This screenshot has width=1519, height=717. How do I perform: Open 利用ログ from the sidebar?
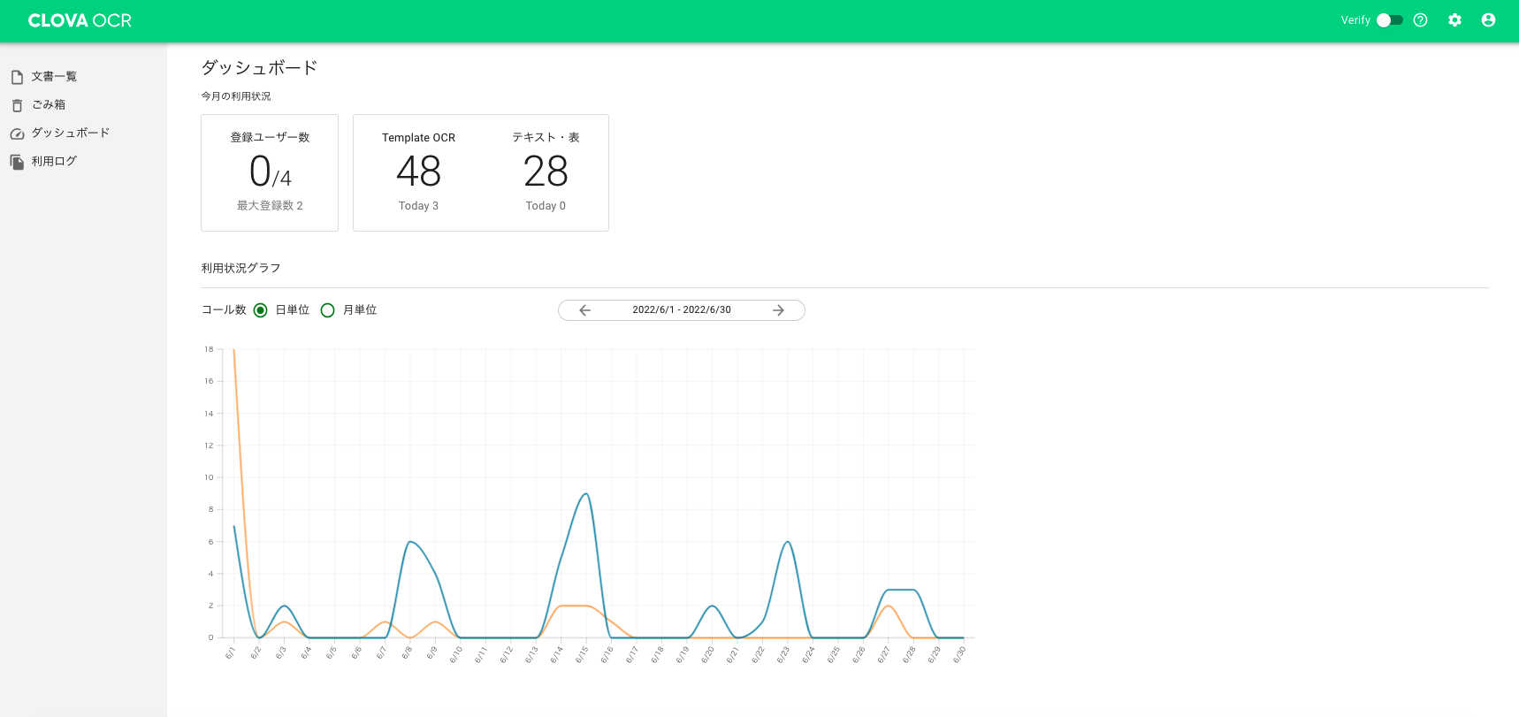click(x=54, y=162)
